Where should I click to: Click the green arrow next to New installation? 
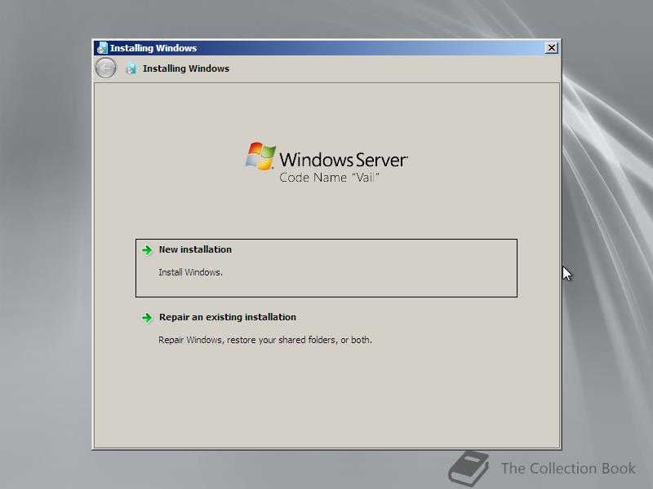coord(147,250)
